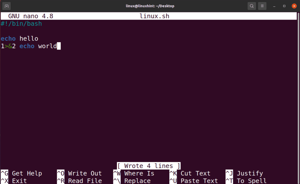Select Write Out to save the file
300x184 pixels.
(x=84, y=173)
